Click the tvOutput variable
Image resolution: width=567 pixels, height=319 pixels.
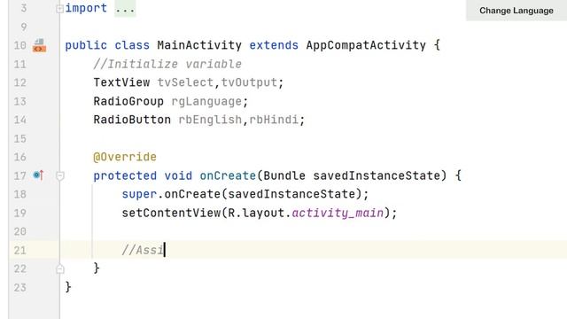point(249,82)
